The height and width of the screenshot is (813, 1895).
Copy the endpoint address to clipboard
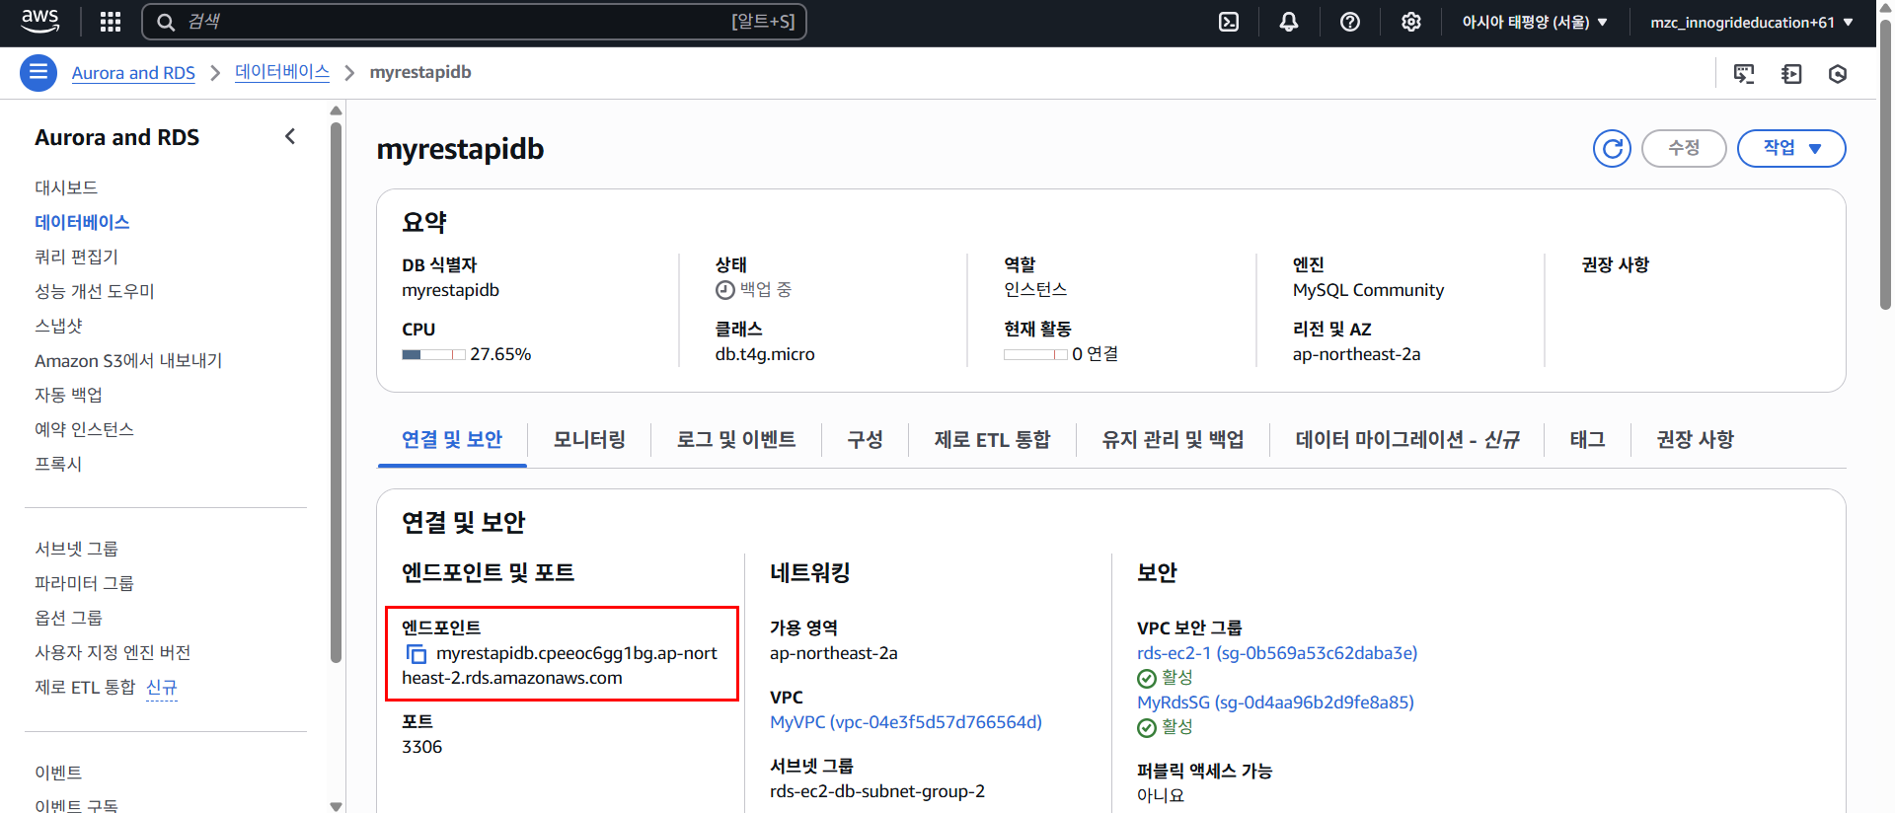(x=417, y=654)
